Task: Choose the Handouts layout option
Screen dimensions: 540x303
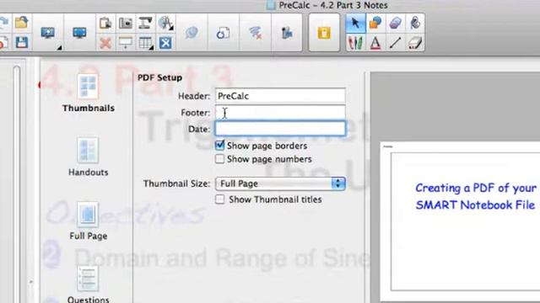Action: (x=88, y=157)
